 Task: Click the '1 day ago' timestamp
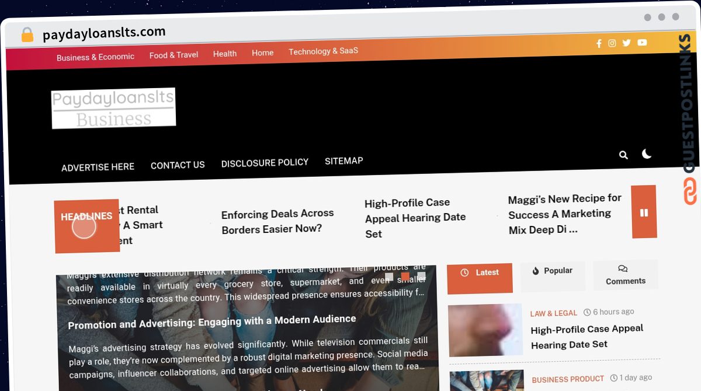coord(631,378)
